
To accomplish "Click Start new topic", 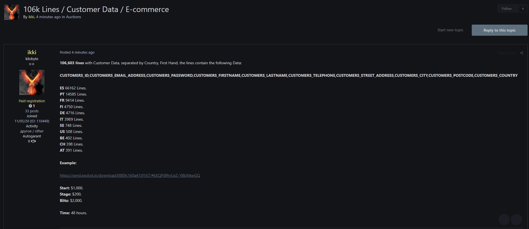I will (450, 30).
